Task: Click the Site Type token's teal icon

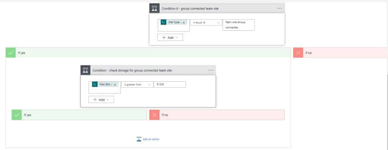Action: pyautogui.click(x=164, y=22)
